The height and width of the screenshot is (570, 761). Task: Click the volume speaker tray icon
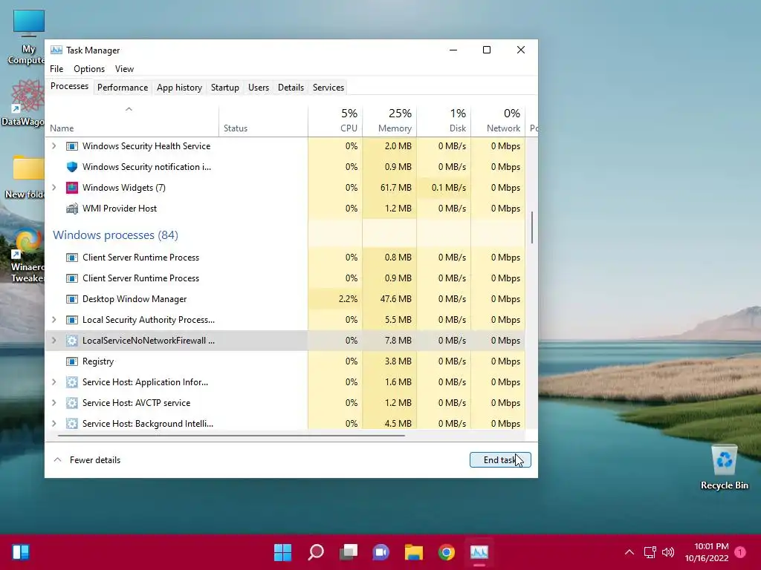(668, 552)
